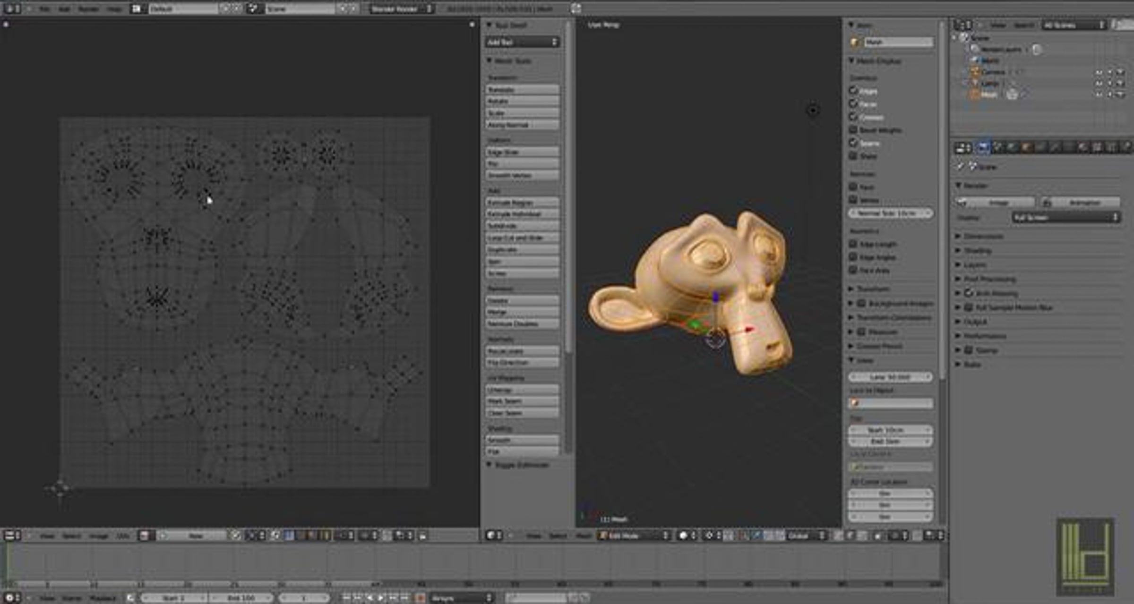Click the timeline play button
Image resolution: width=1134 pixels, height=604 pixels.
381,598
